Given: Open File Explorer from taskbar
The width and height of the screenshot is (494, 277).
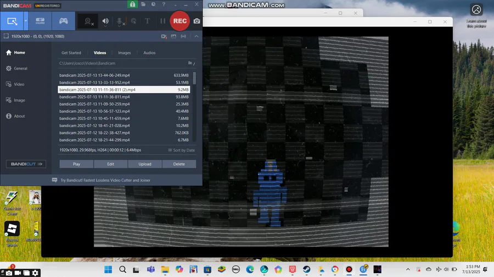Looking at the screenshot, I should pos(165,269).
